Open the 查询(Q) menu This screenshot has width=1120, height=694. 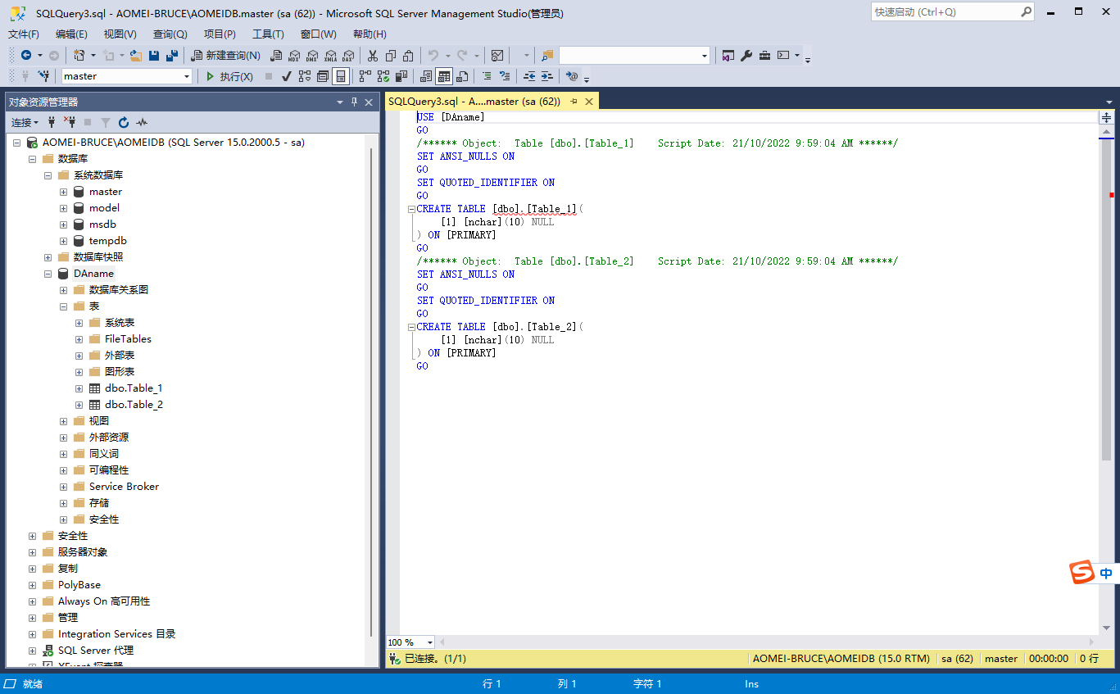[170, 34]
